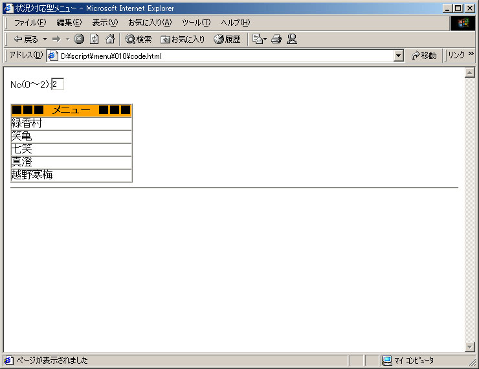Show the 履歴 history pane
This screenshot has width=479, height=369.
tap(227, 39)
